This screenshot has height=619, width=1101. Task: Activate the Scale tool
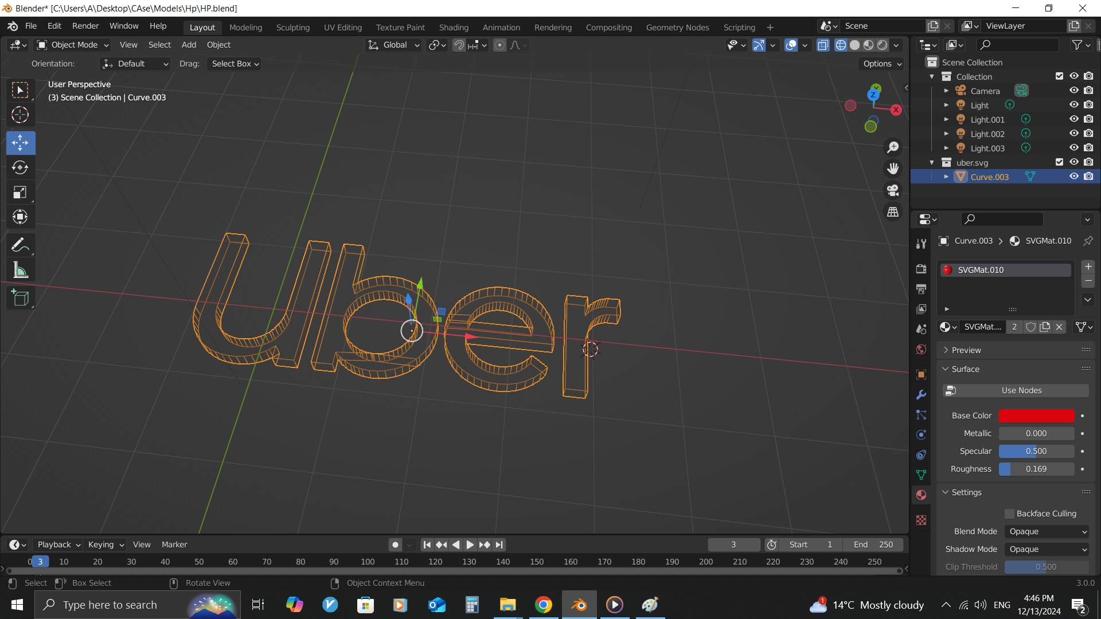[x=20, y=192]
